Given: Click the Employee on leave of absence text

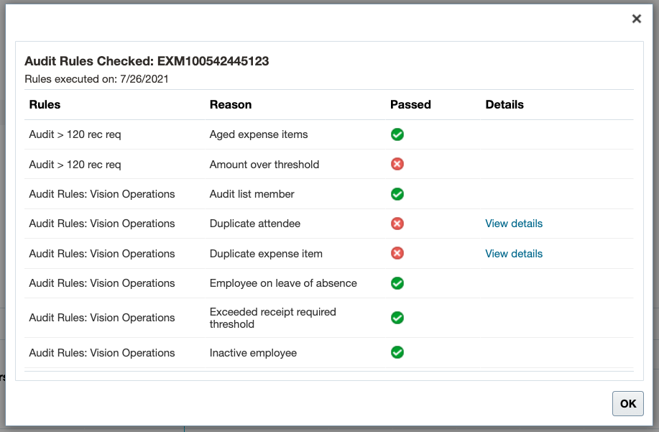Looking at the screenshot, I should 283,283.
